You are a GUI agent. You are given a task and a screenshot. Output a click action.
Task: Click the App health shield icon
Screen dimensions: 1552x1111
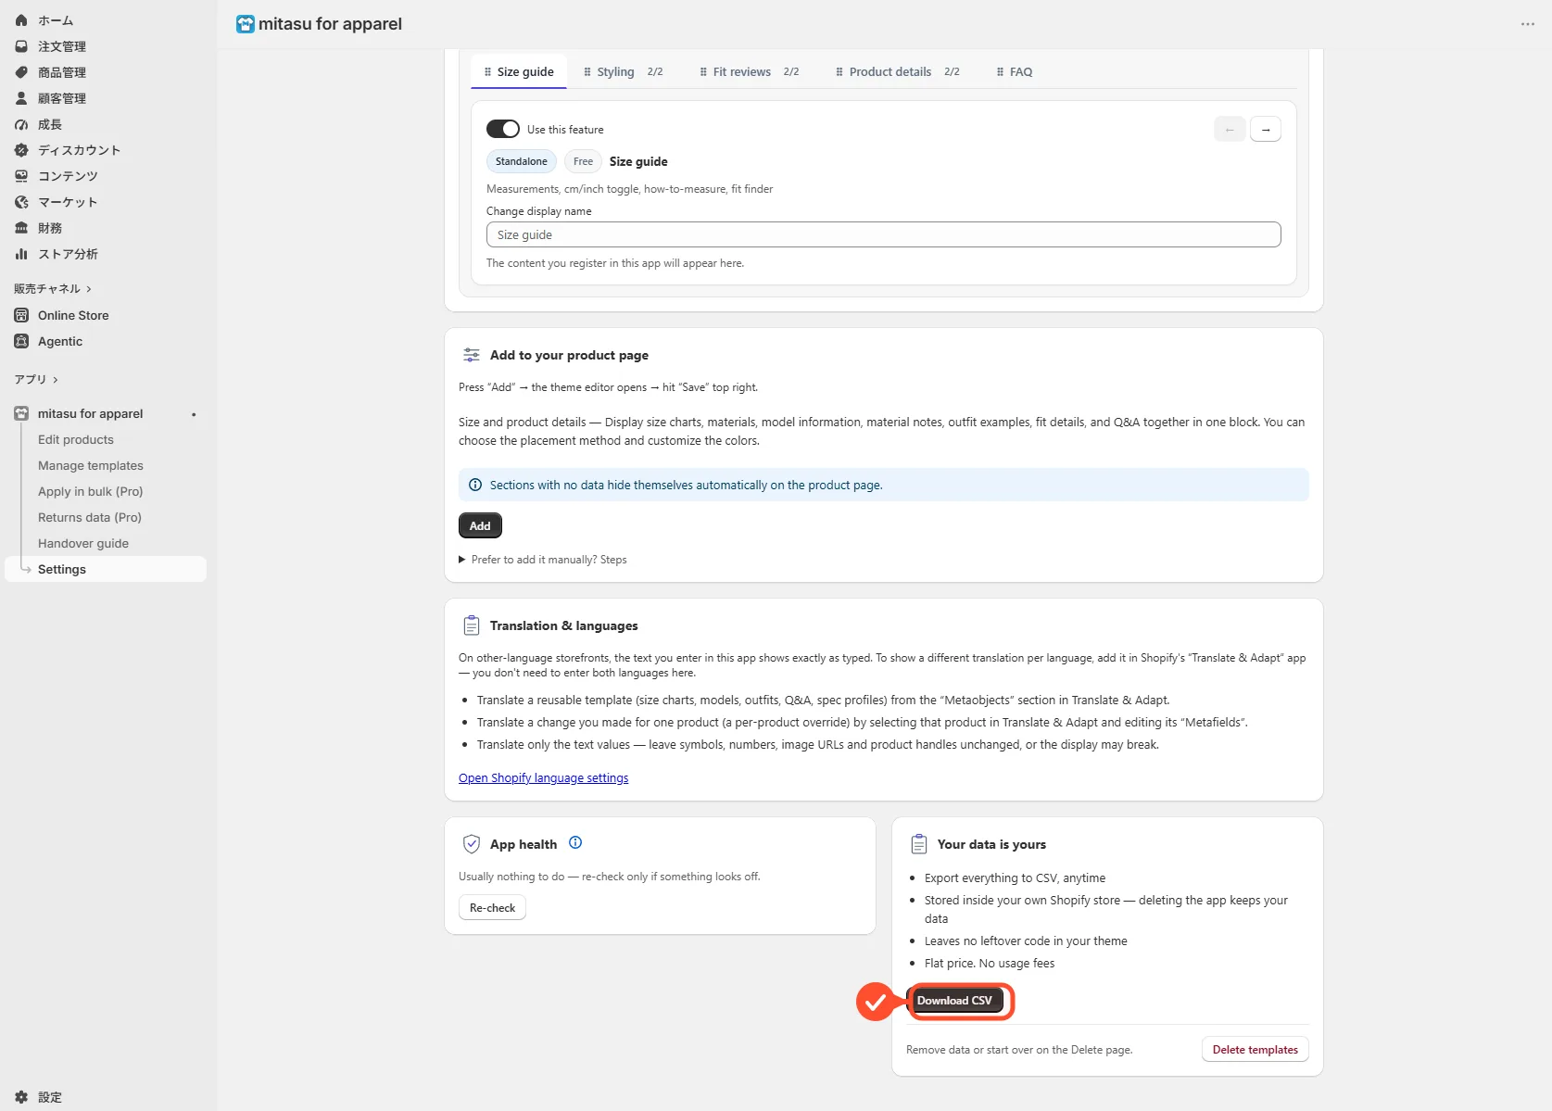[472, 844]
